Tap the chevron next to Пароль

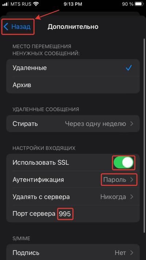[132, 180]
